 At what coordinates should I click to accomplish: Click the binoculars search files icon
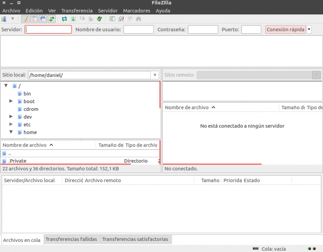(138, 19)
